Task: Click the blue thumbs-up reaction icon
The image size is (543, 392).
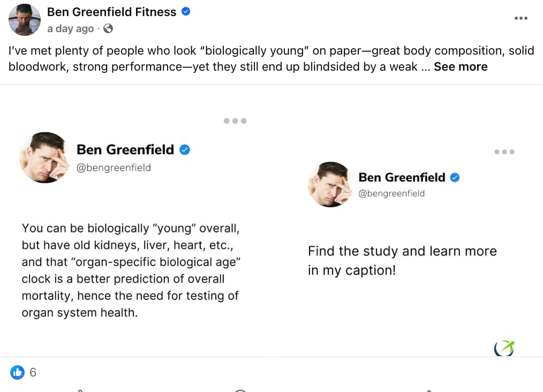Action: [x=18, y=372]
